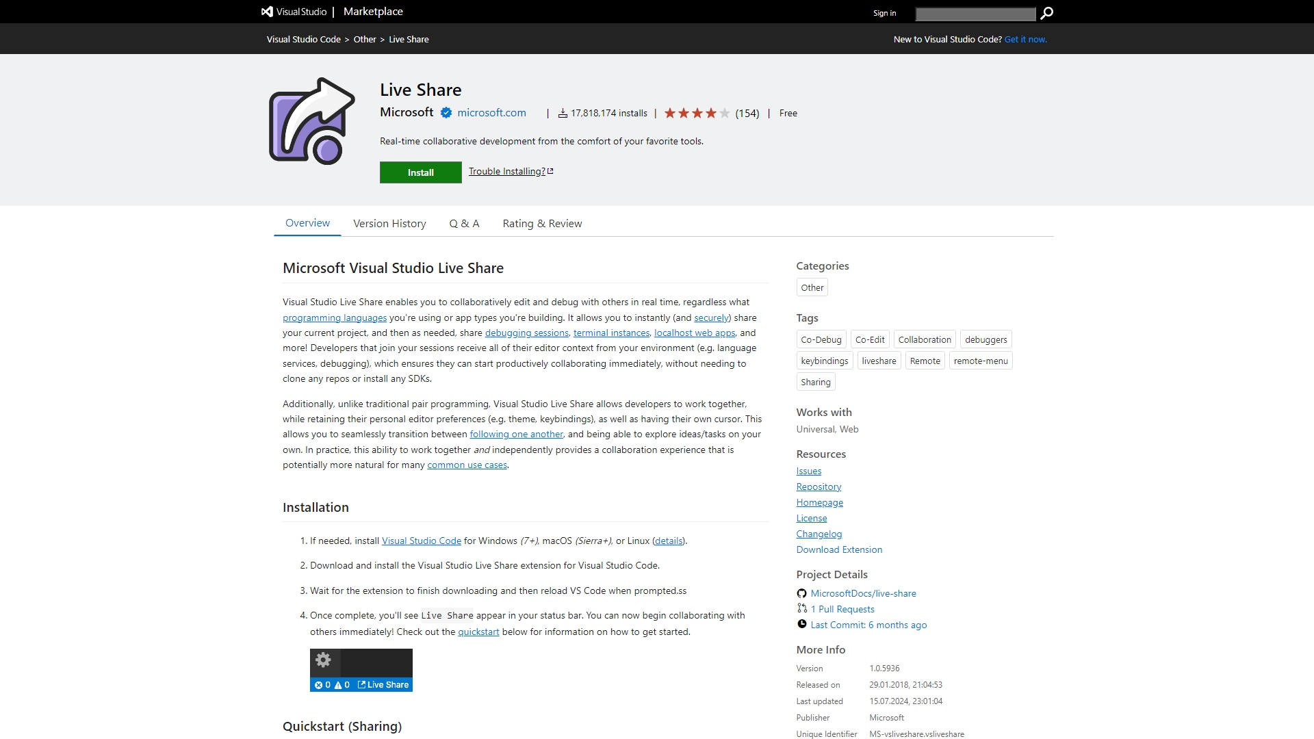1314x739 pixels.
Task: Click Download Extension
Action: (839, 549)
